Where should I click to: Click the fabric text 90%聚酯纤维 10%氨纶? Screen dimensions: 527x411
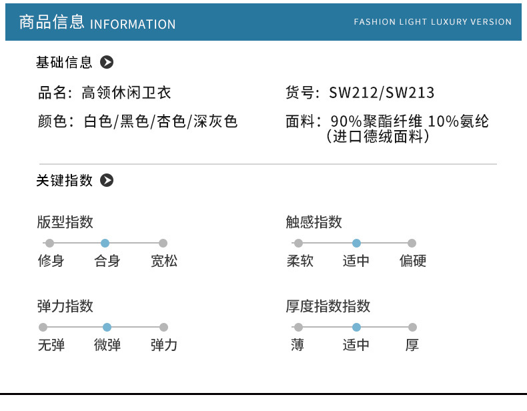(x=410, y=122)
